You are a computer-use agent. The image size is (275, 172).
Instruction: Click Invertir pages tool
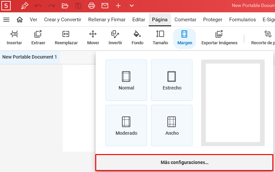coord(115,38)
